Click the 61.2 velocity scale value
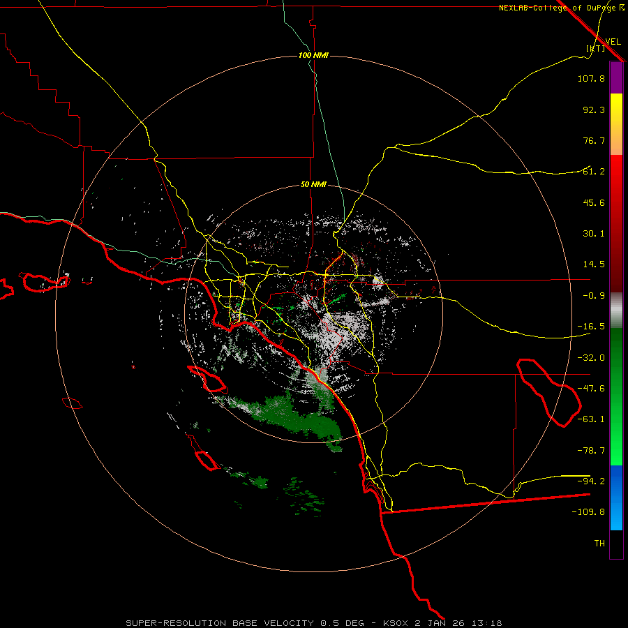This screenshot has width=628, height=628. tap(594, 172)
